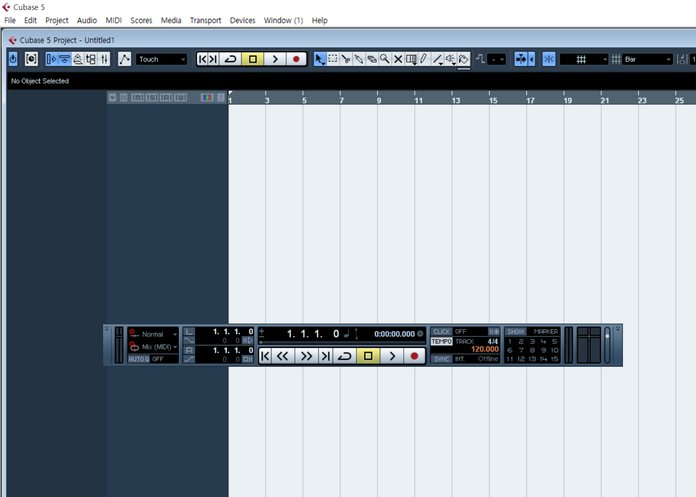Toggle the metronome CLICK button
Image resolution: width=696 pixels, height=497 pixels.
coord(441,331)
